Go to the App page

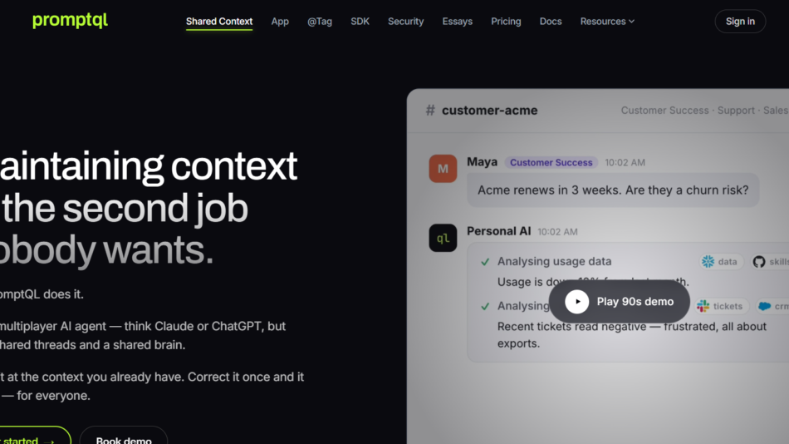tap(280, 21)
